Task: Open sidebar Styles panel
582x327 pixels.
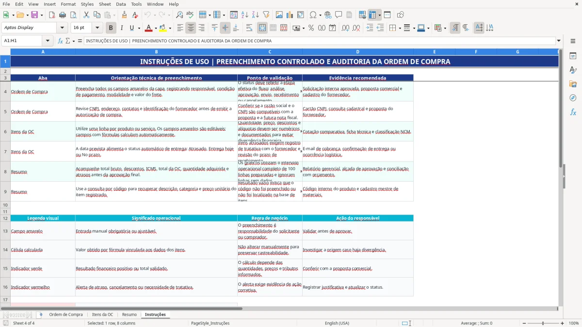Action: point(573,70)
